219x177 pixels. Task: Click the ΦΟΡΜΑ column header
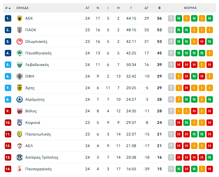point(190,8)
